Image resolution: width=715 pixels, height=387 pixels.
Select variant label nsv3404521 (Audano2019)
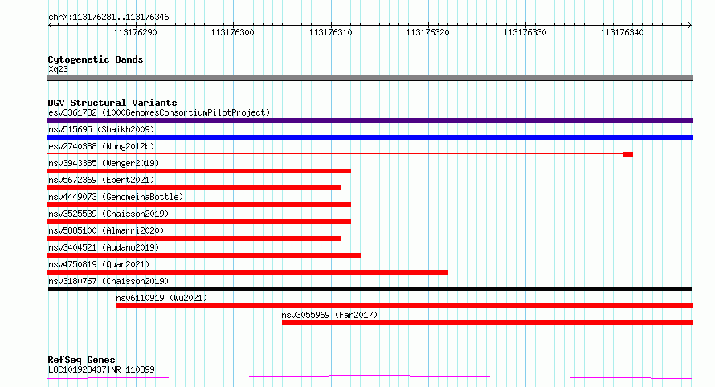click(104, 247)
